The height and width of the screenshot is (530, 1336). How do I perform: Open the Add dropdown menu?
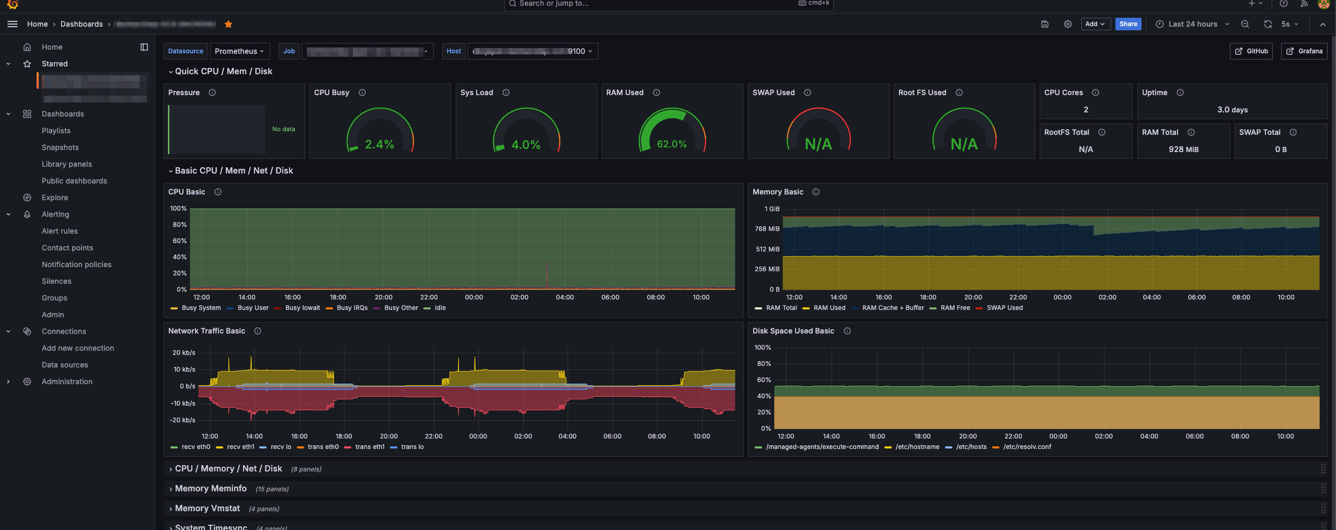coord(1095,24)
